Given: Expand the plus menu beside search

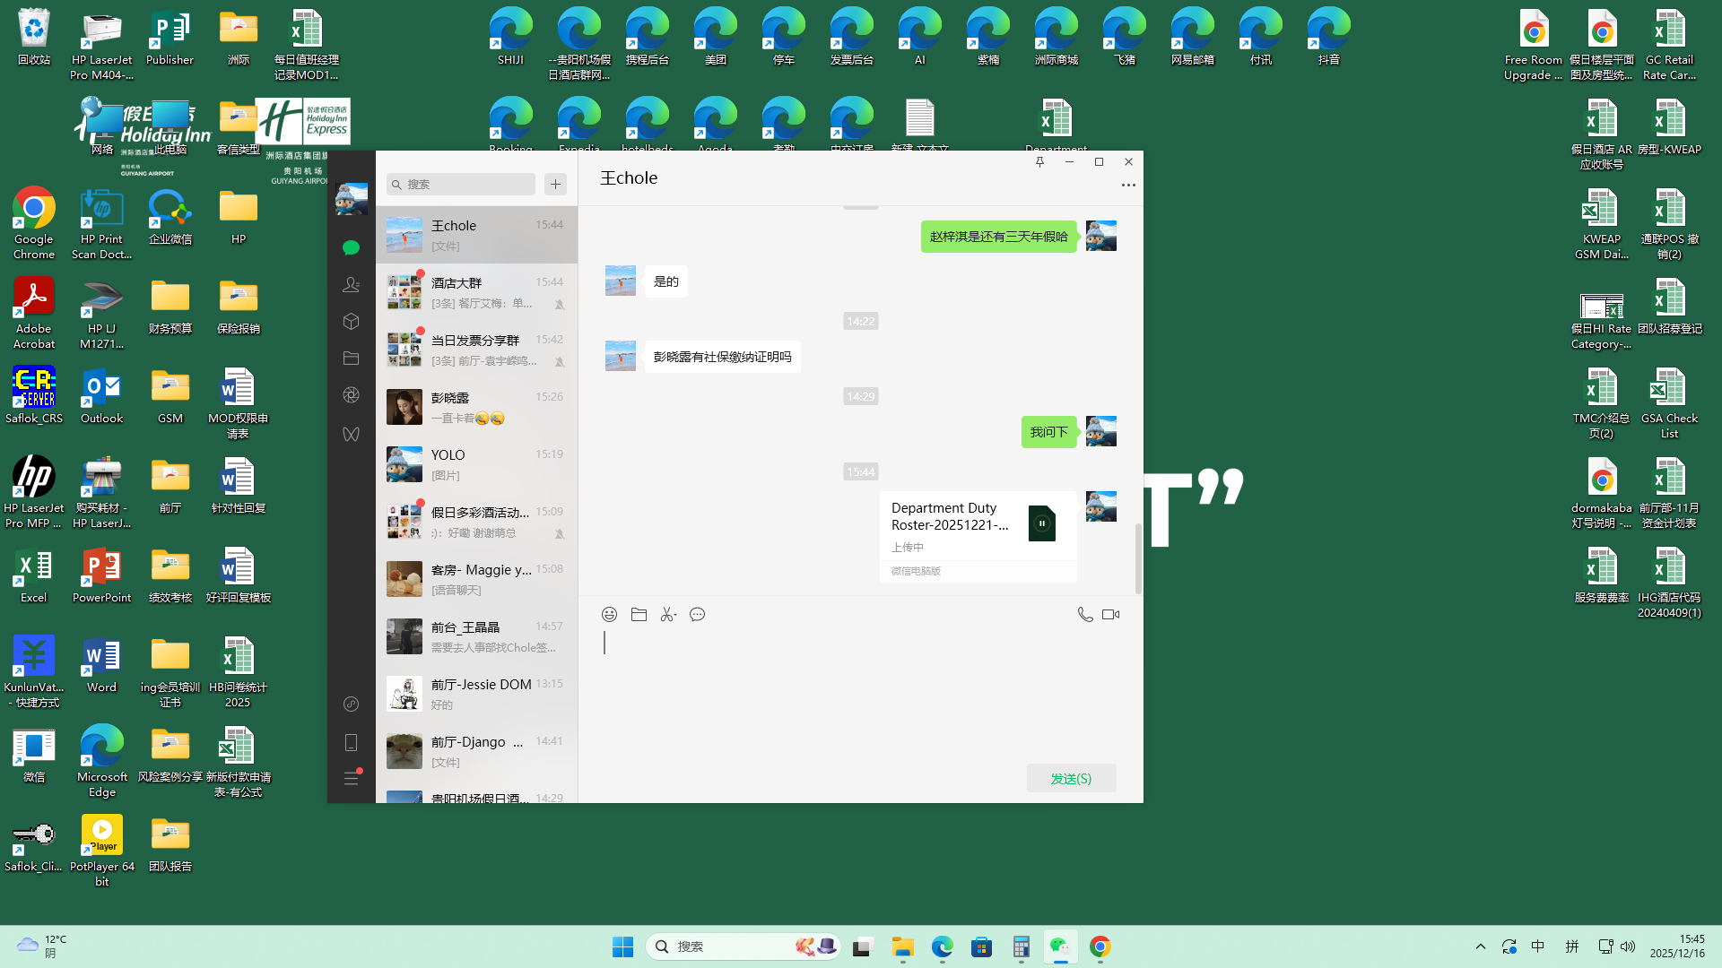Looking at the screenshot, I should click(555, 185).
